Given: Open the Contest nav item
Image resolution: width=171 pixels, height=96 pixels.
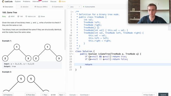Looking at the screenshot, I should (45, 2).
